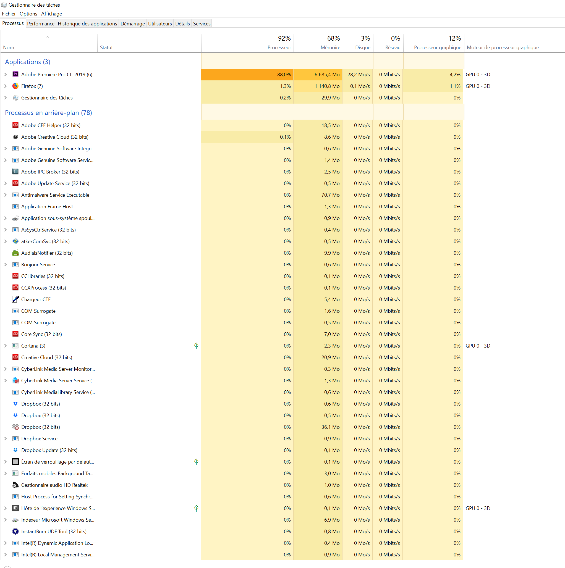Click the Firefox process icon

15,86
